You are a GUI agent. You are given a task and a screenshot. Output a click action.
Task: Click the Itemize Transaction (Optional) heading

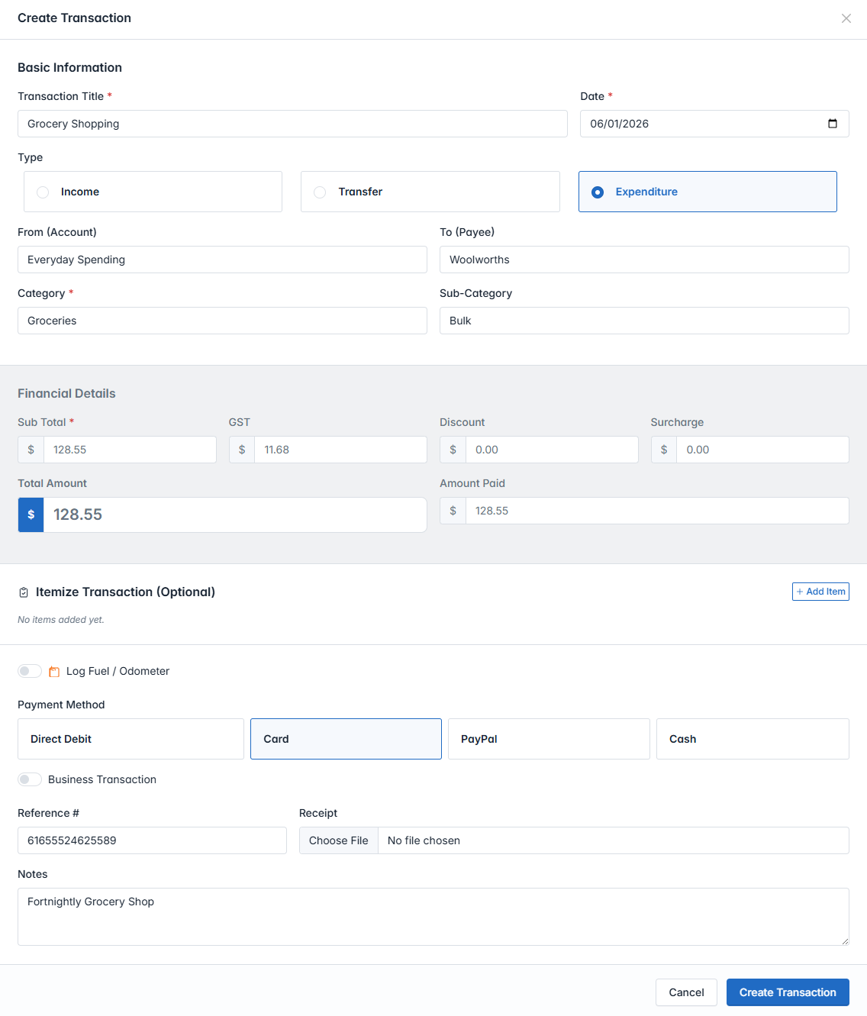125,592
